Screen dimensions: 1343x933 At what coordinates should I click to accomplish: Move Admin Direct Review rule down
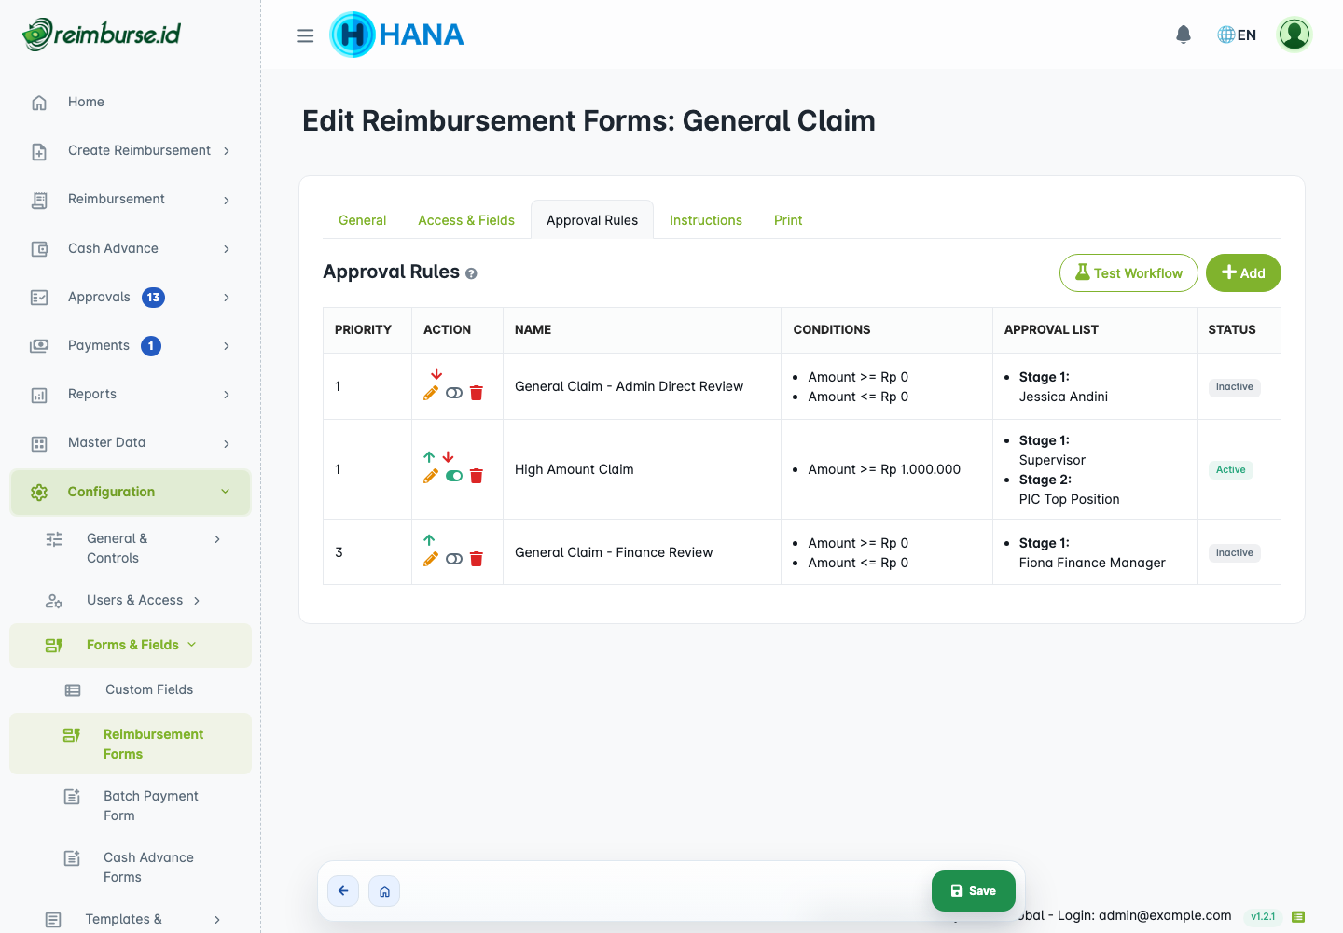coord(436,374)
